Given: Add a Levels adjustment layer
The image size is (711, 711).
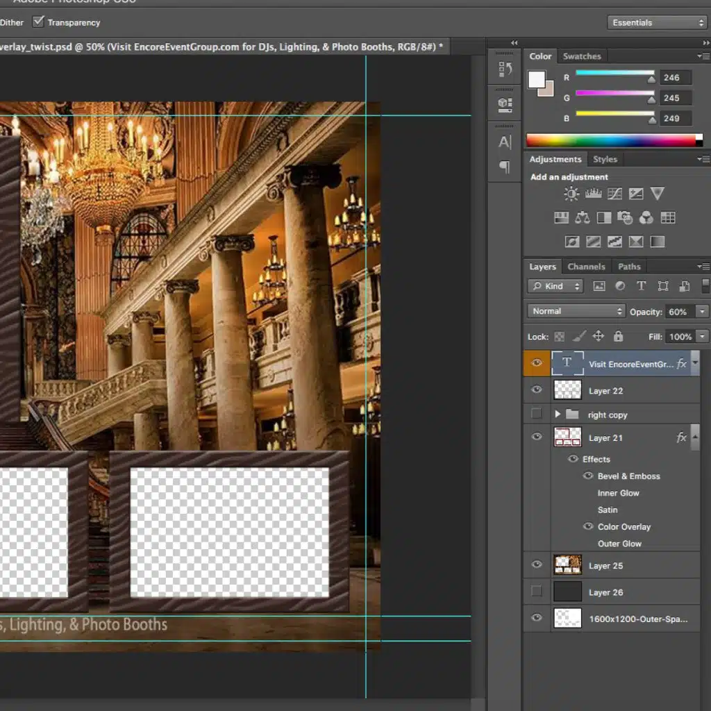Looking at the screenshot, I should pyautogui.click(x=593, y=194).
